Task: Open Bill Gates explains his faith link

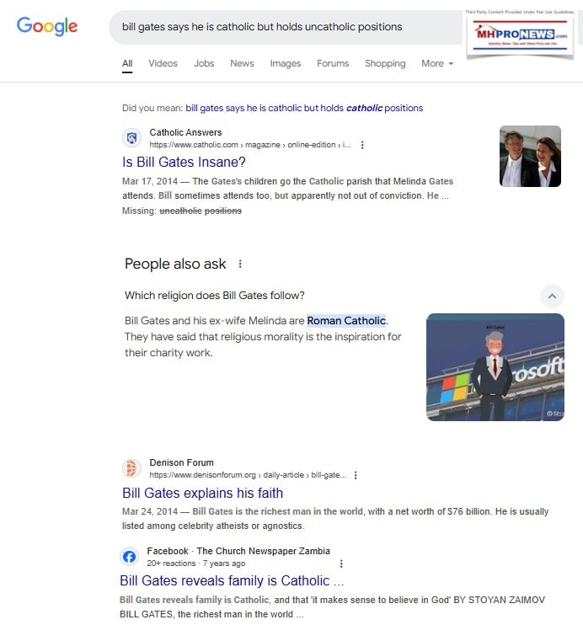Action: 202,493
